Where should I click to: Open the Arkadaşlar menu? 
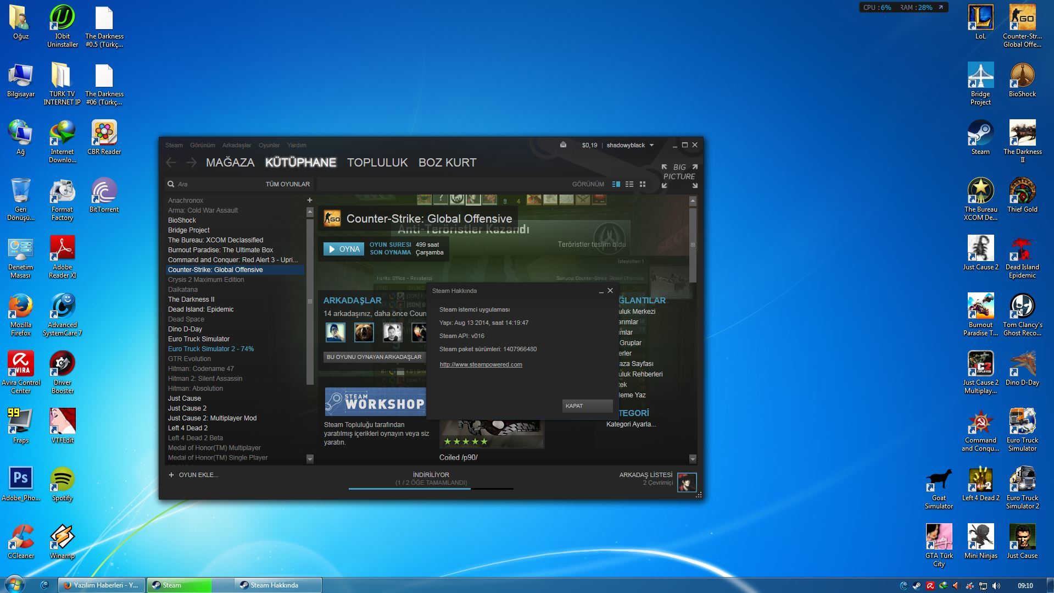tap(237, 145)
